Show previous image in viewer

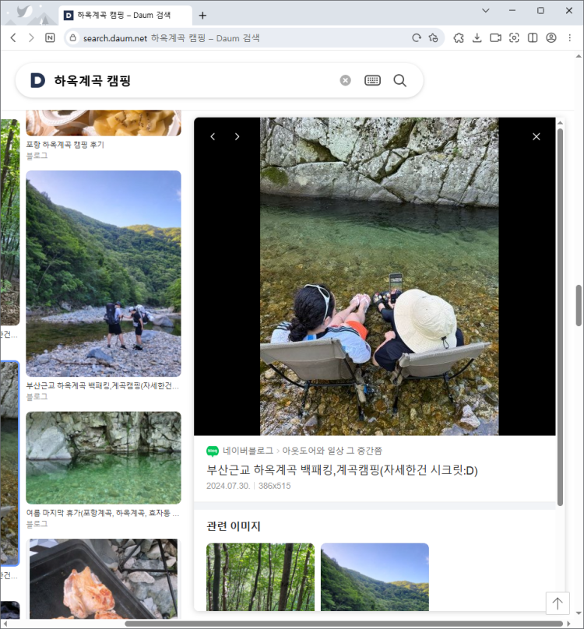[213, 137]
